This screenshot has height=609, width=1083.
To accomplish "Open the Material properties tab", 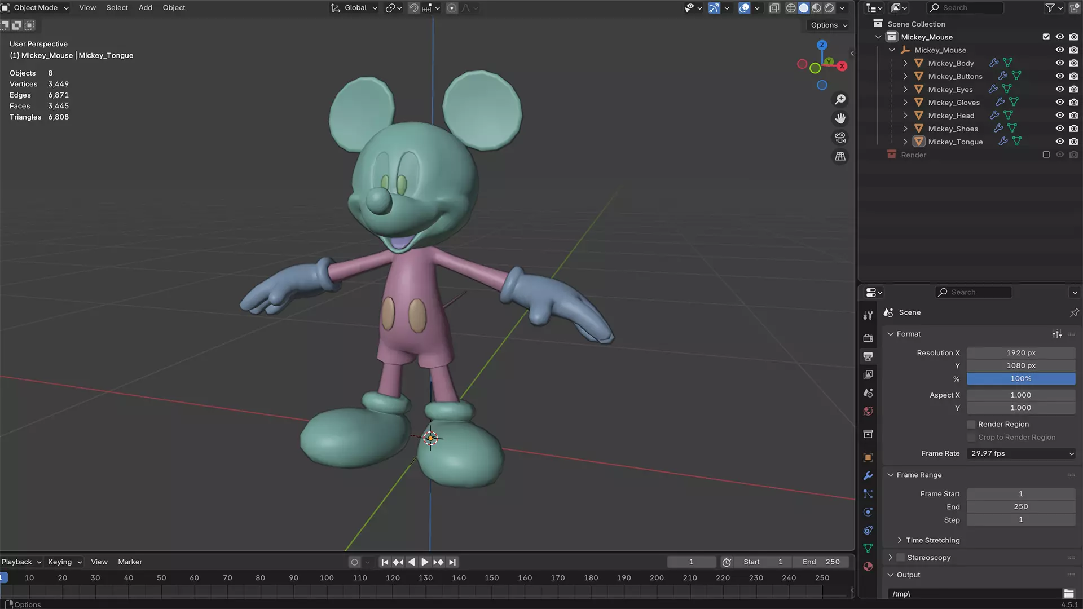I will [x=868, y=566].
